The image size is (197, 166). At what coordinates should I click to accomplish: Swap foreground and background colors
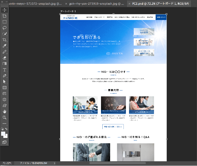(6, 129)
